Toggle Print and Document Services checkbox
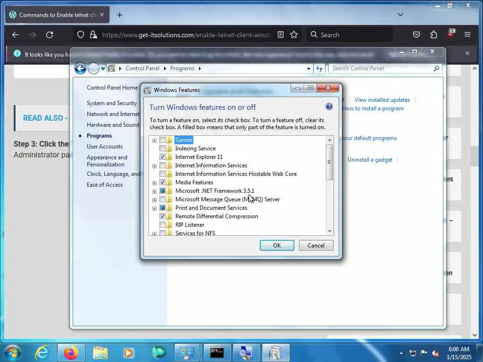Viewport: 483px width, 362px height. pos(162,208)
